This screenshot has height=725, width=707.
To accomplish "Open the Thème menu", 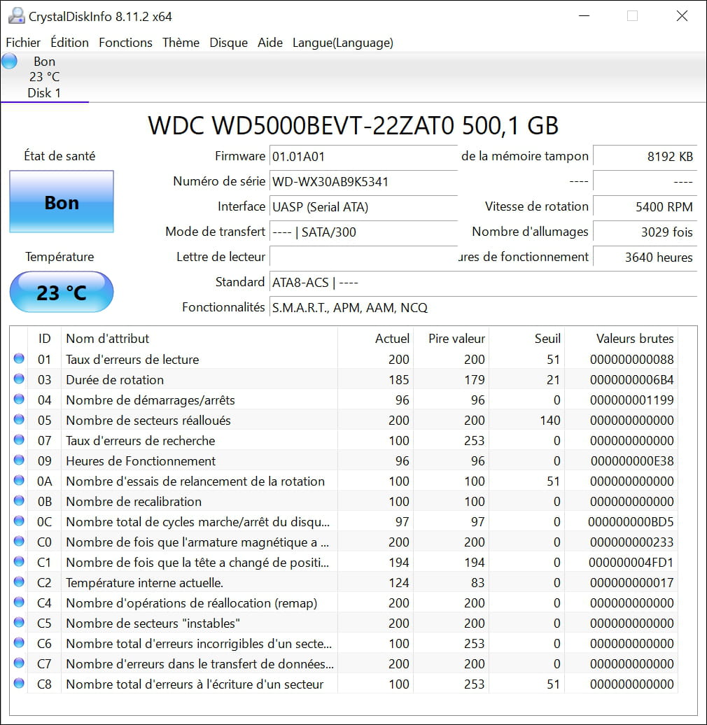I will (181, 43).
